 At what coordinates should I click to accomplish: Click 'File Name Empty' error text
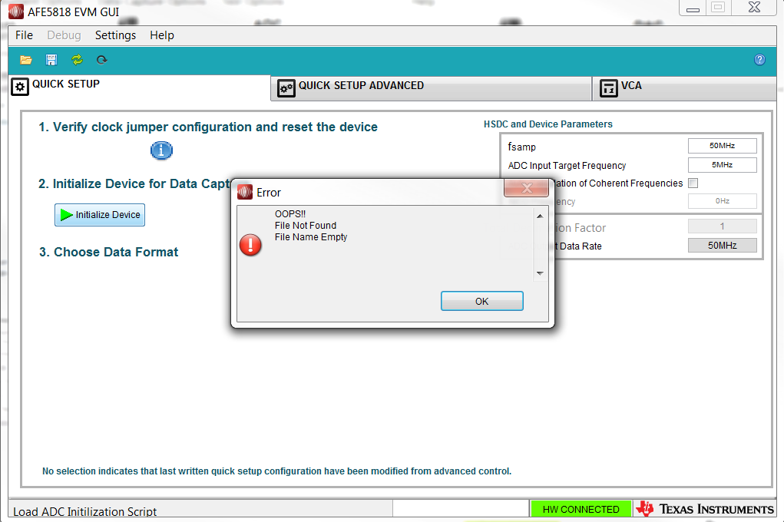click(x=311, y=237)
